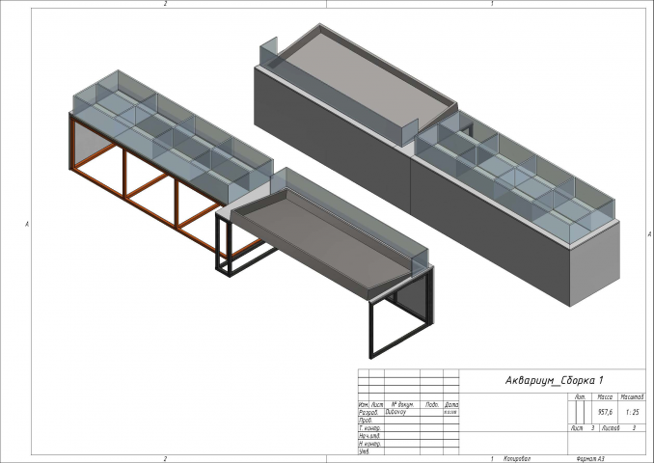The image size is (654, 463).
Task: Click the "Дата" header cell
Action: (x=451, y=404)
